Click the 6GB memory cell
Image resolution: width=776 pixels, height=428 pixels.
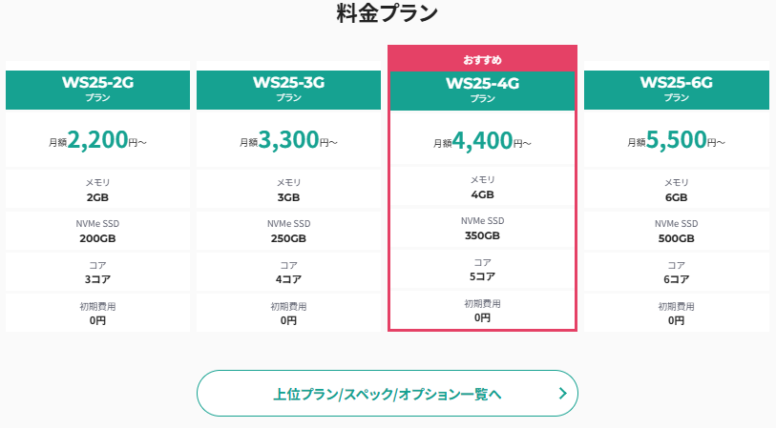[x=676, y=191]
